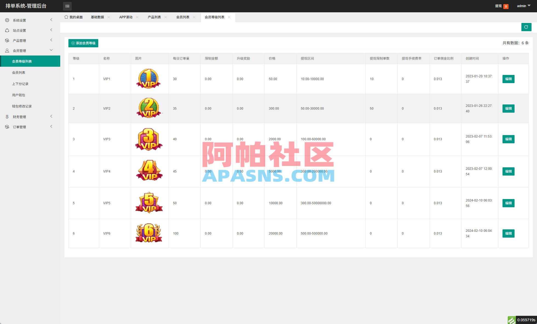Click the 产品管理 sidebar icon
The height and width of the screenshot is (324, 537).
tap(7, 40)
